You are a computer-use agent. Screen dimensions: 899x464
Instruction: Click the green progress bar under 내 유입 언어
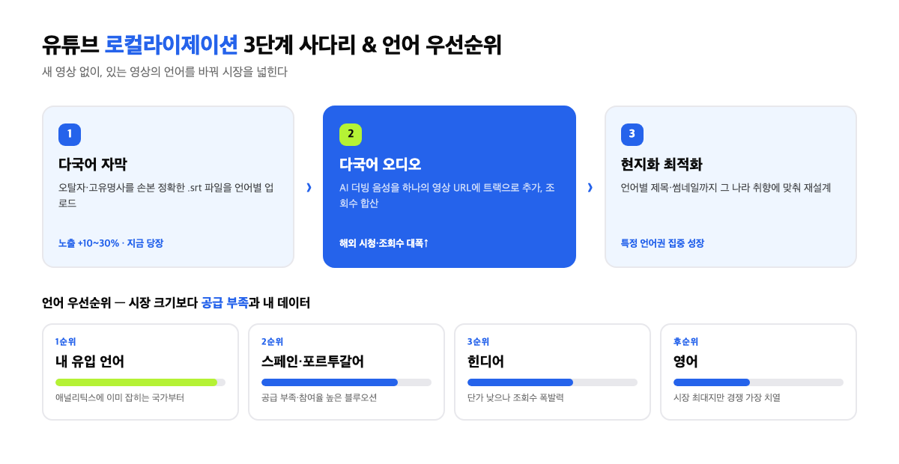(x=140, y=382)
